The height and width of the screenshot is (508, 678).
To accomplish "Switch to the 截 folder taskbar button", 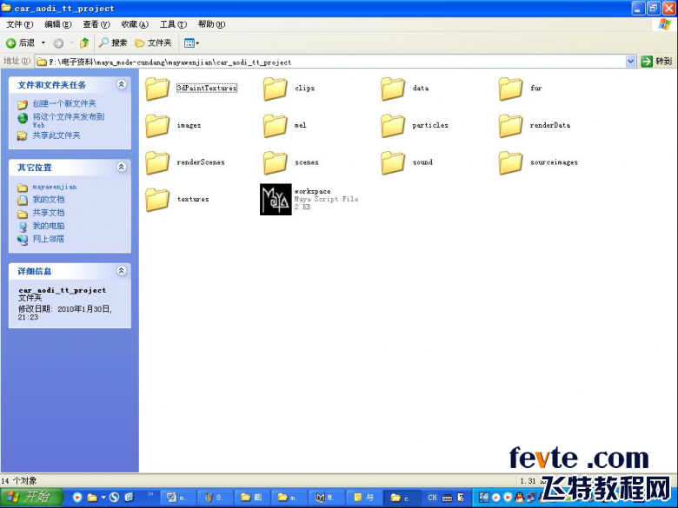I will pos(252,498).
